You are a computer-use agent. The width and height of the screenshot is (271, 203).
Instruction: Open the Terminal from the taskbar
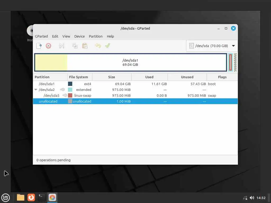pyautogui.click(x=42, y=197)
